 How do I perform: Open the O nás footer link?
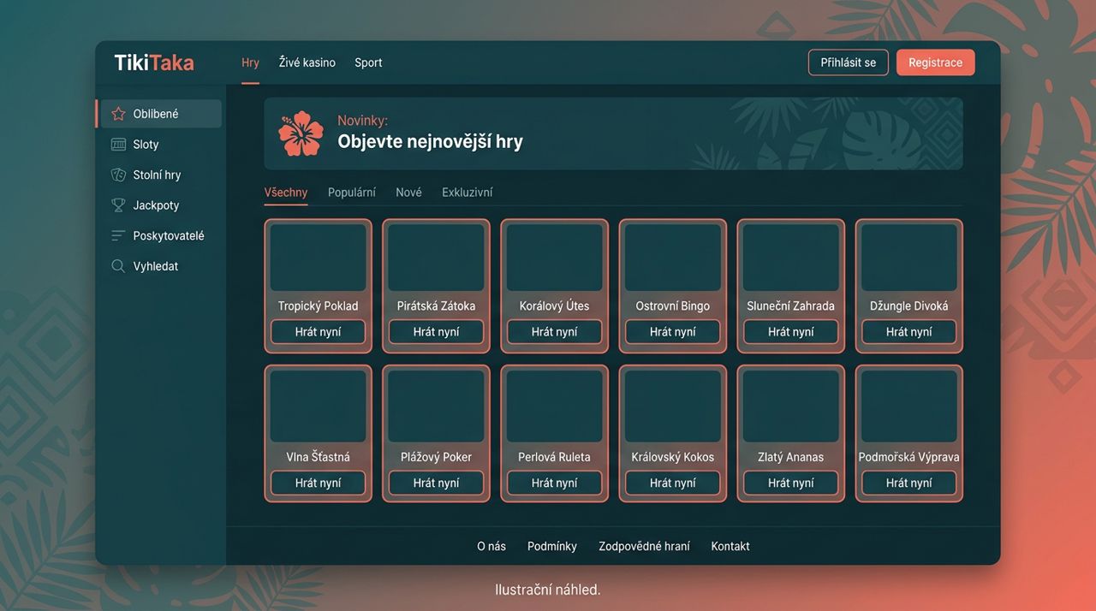[x=491, y=546]
